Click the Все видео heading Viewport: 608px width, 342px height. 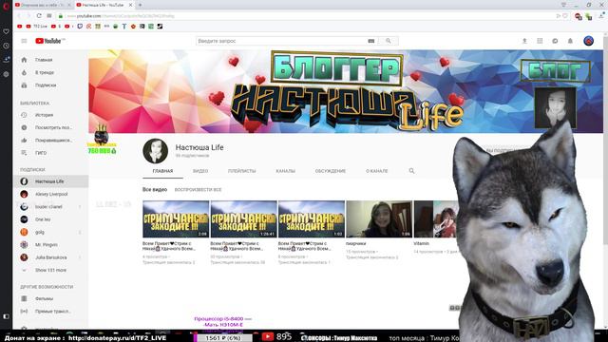pyautogui.click(x=155, y=190)
